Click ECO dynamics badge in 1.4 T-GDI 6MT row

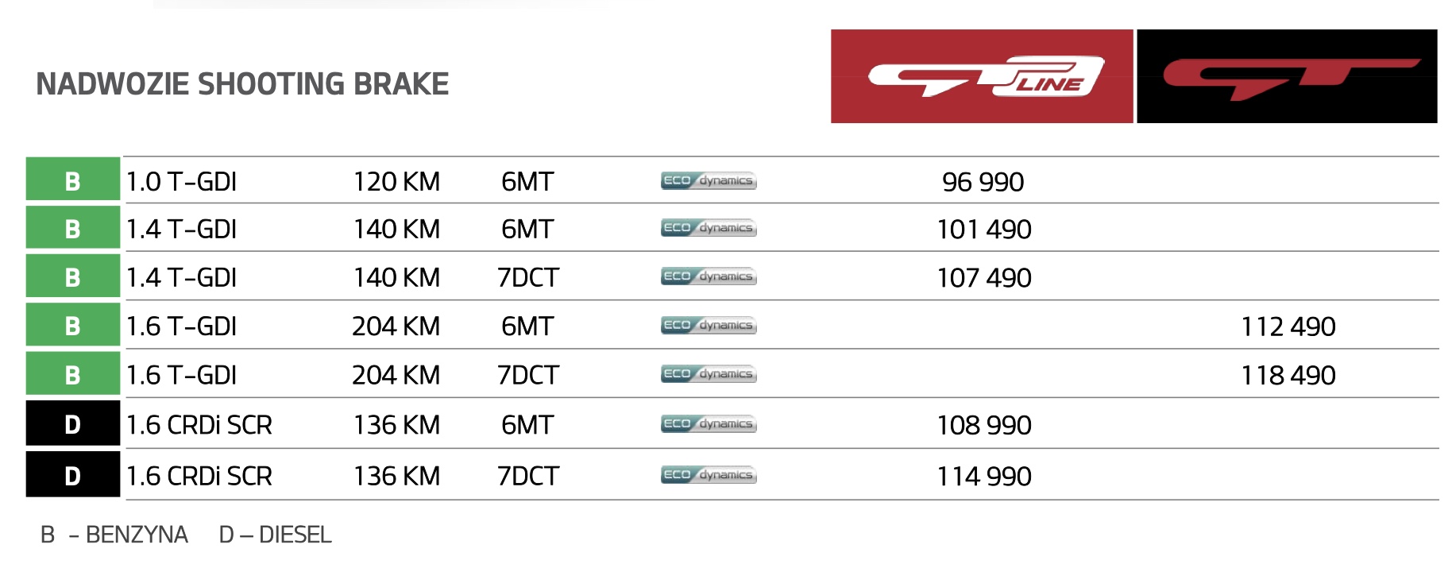(x=709, y=228)
